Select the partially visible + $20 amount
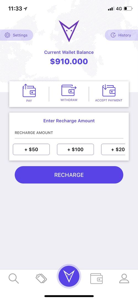This screenshot has width=138, height=300. coord(113,149)
